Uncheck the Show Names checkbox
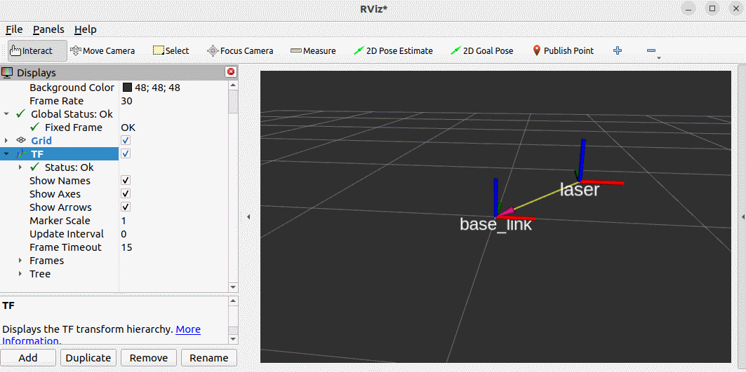Screen dimensions: 746x372 click(126, 181)
